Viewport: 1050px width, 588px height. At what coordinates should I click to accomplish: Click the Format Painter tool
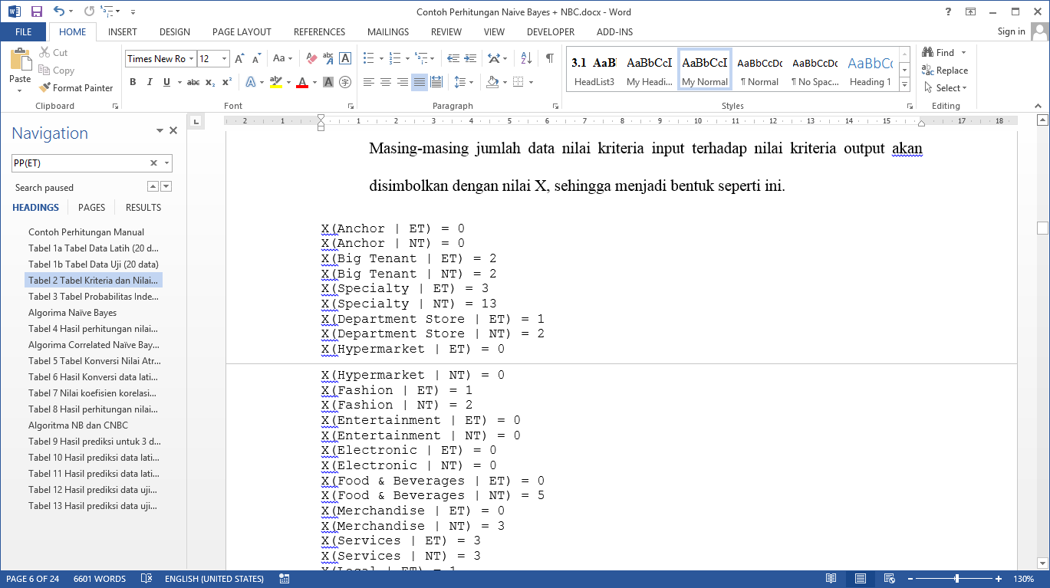[76, 88]
